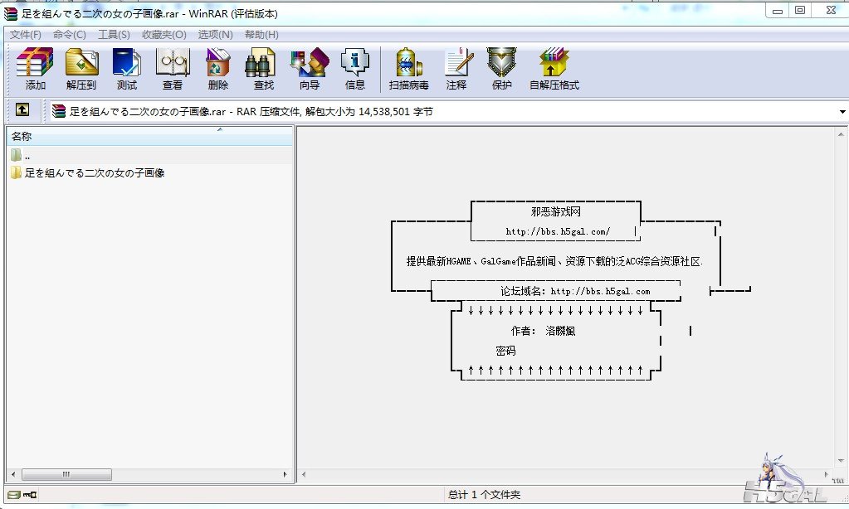This screenshot has width=849, height=509.
Task: Open the 收藏夹(O) menu
Action: point(164,35)
